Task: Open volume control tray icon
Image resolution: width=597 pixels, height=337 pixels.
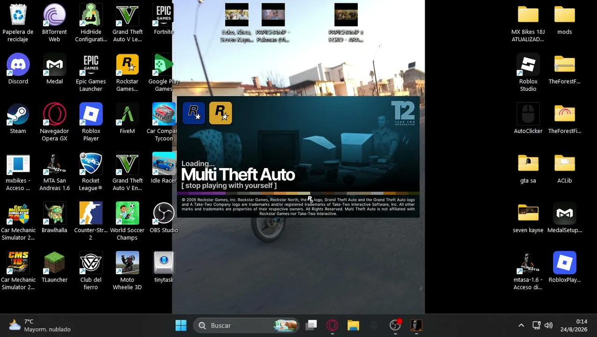Action: pyautogui.click(x=548, y=325)
